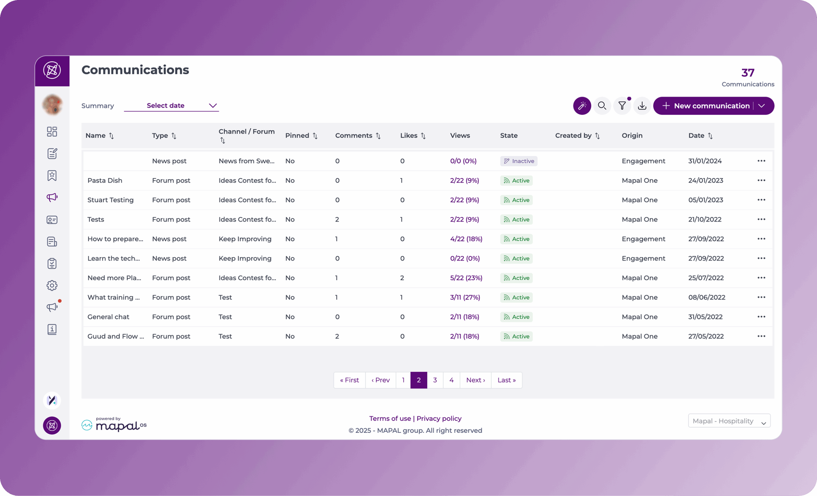Open the Select date dropdown
The height and width of the screenshot is (496, 817).
171,105
